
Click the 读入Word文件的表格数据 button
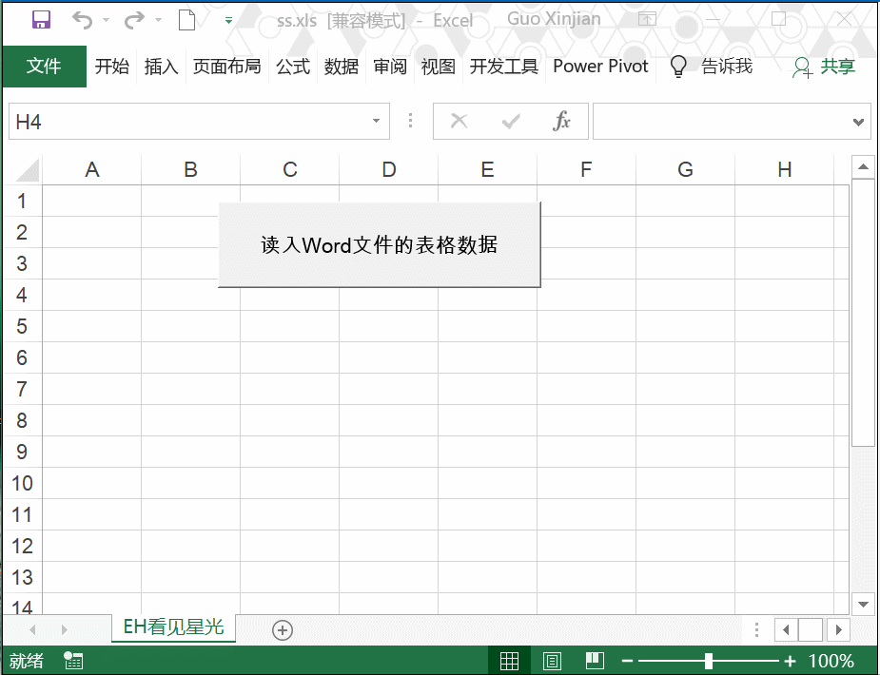point(379,244)
